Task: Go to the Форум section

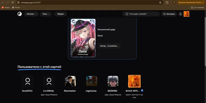Action: tap(60, 14)
